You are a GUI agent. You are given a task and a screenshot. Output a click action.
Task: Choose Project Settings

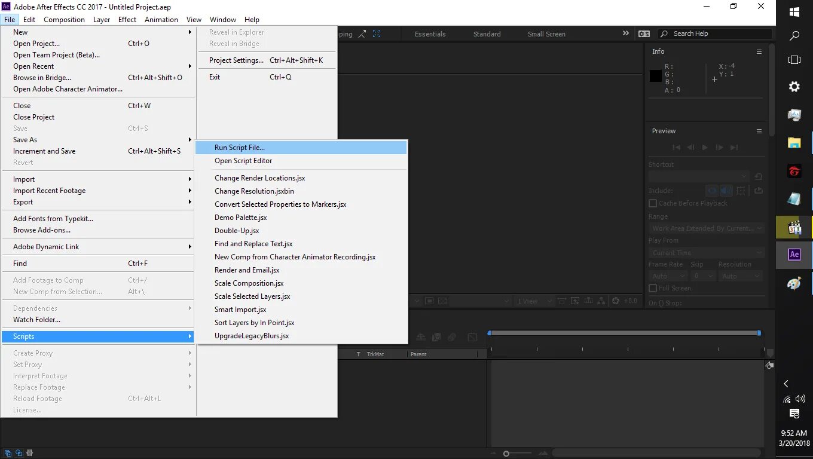click(x=267, y=60)
